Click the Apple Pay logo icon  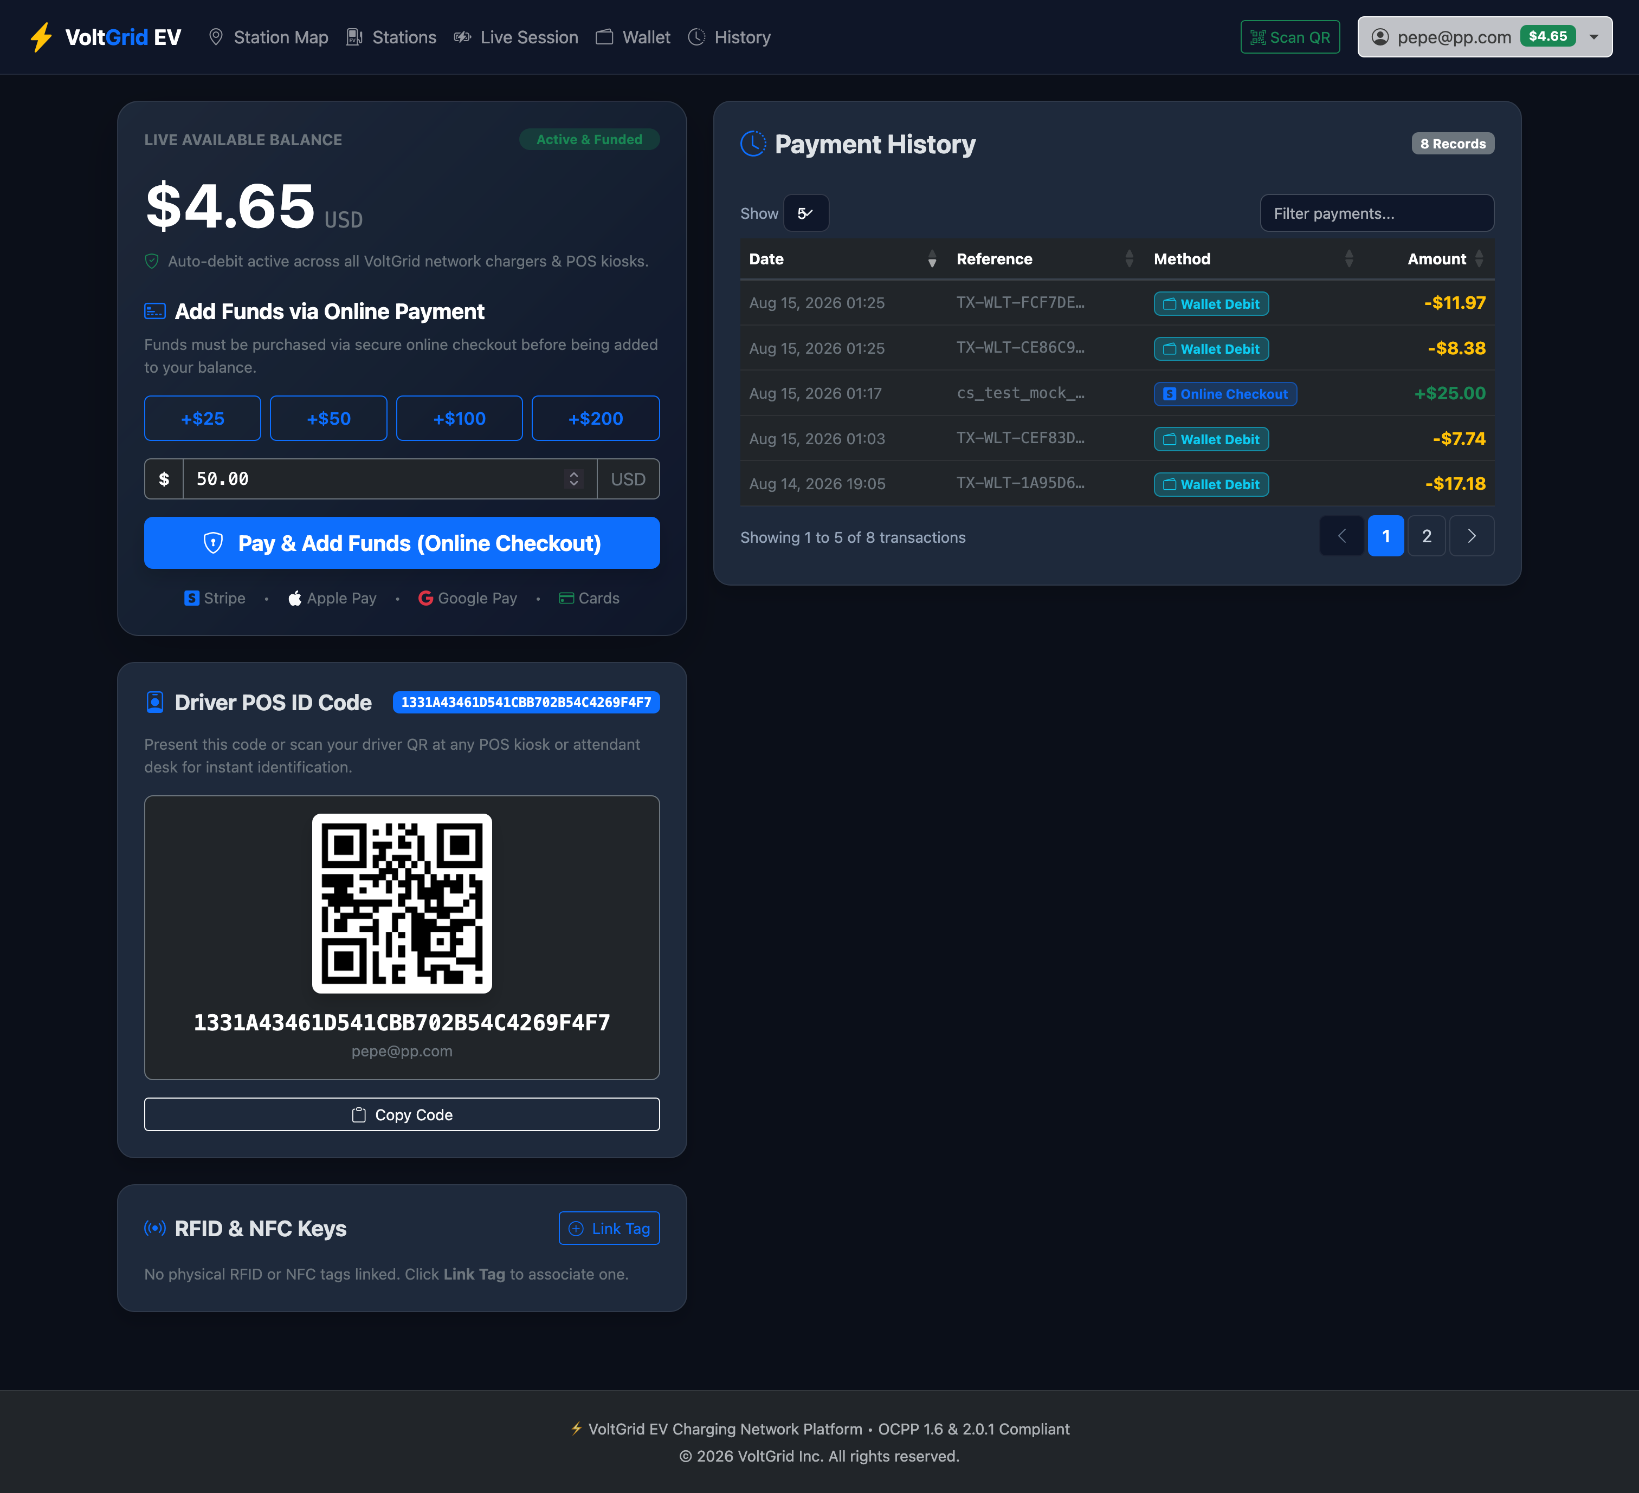[x=295, y=598]
